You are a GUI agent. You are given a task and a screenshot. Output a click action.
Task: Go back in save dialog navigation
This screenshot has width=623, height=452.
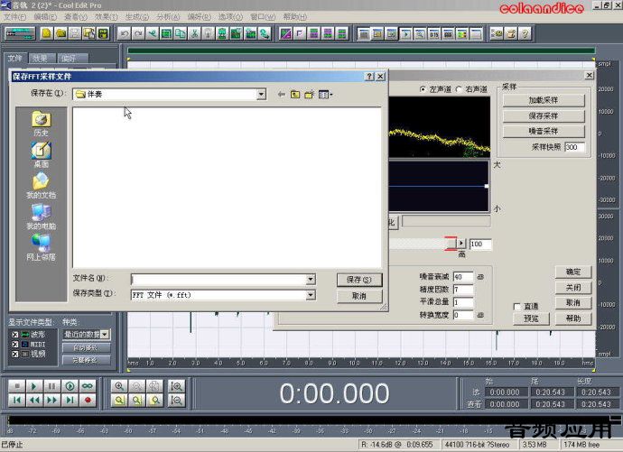point(282,95)
